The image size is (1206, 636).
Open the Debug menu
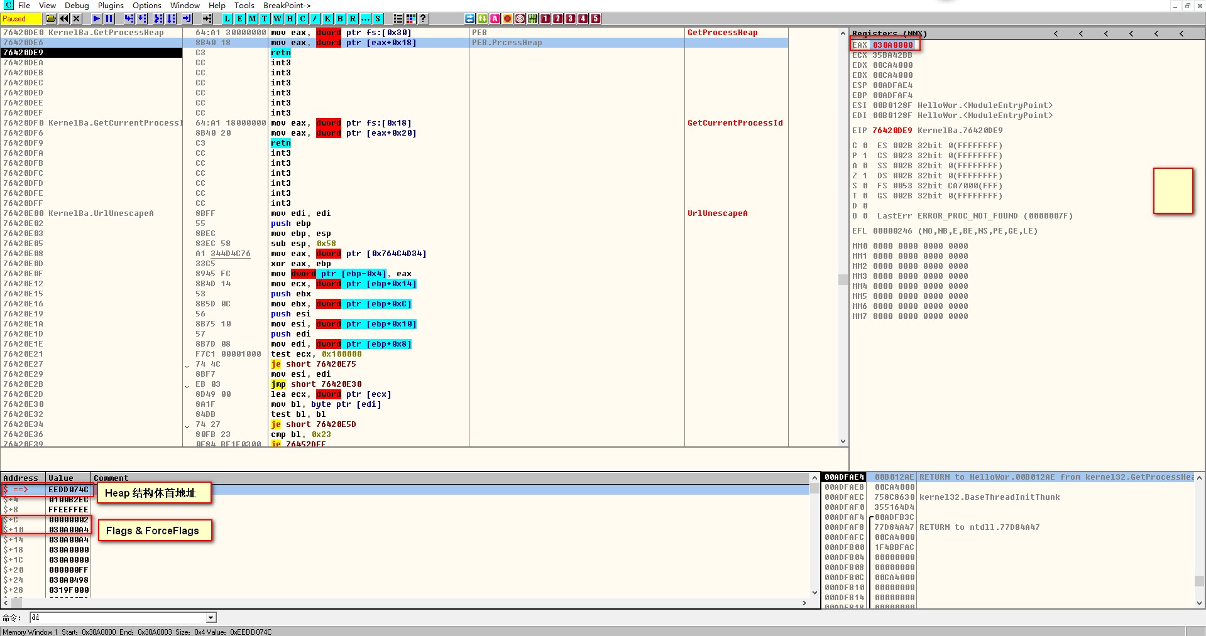(77, 6)
